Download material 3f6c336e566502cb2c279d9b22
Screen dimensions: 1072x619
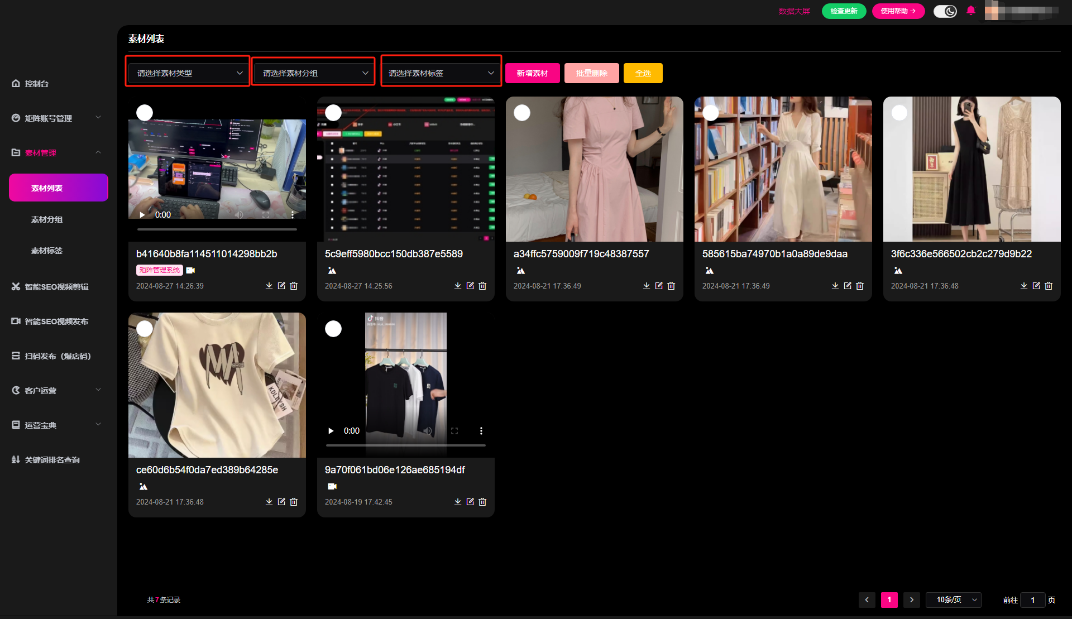(1024, 286)
